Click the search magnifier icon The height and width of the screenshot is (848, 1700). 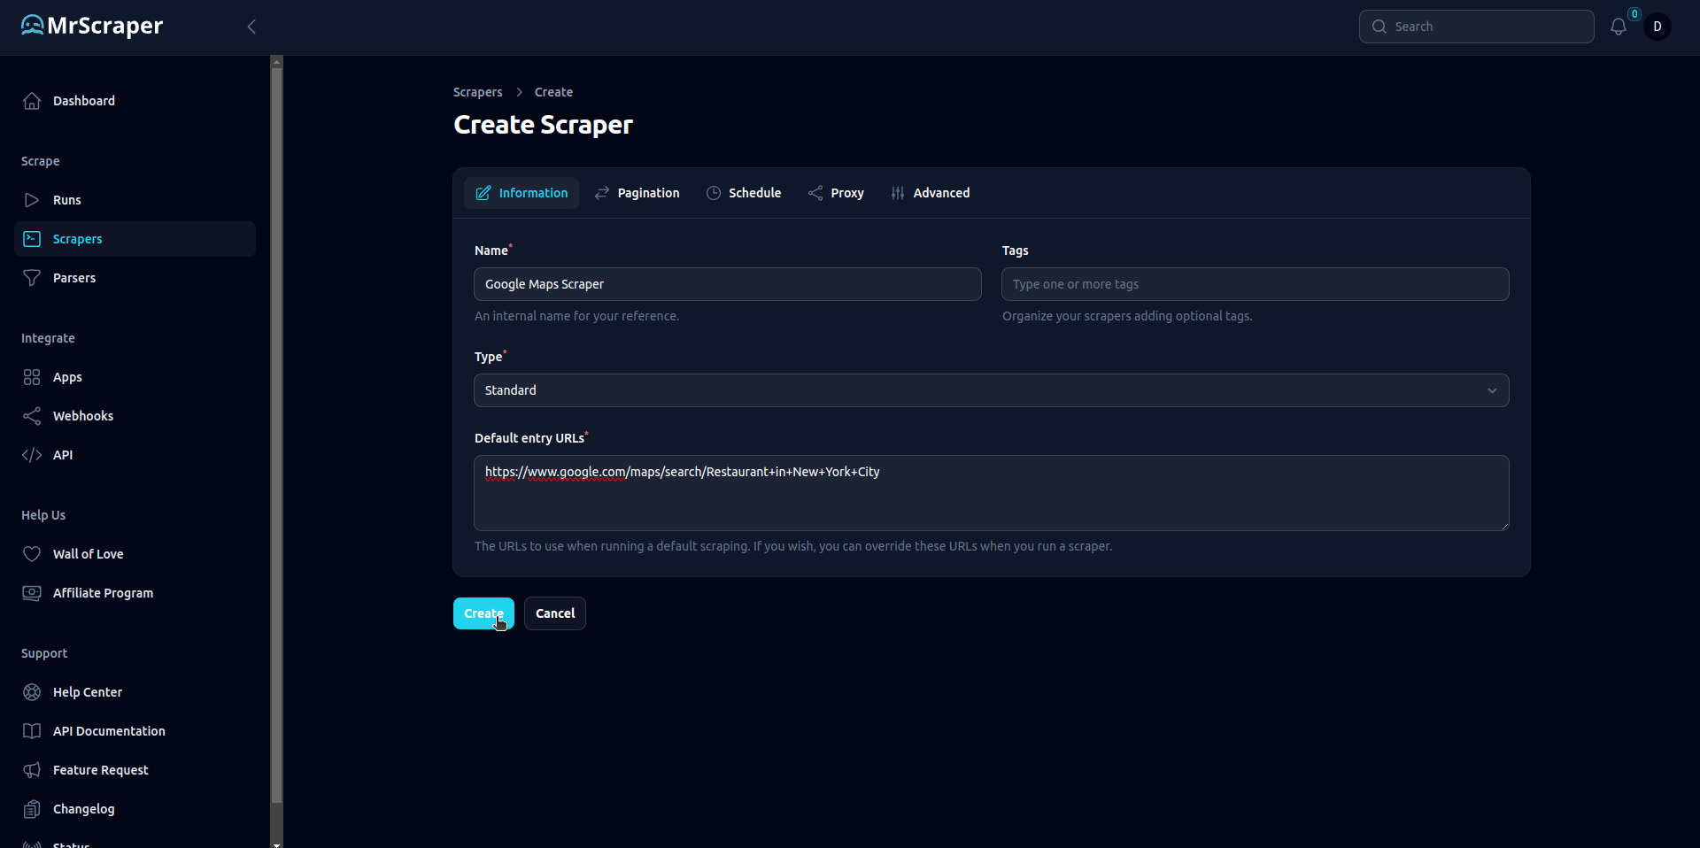point(1379,27)
